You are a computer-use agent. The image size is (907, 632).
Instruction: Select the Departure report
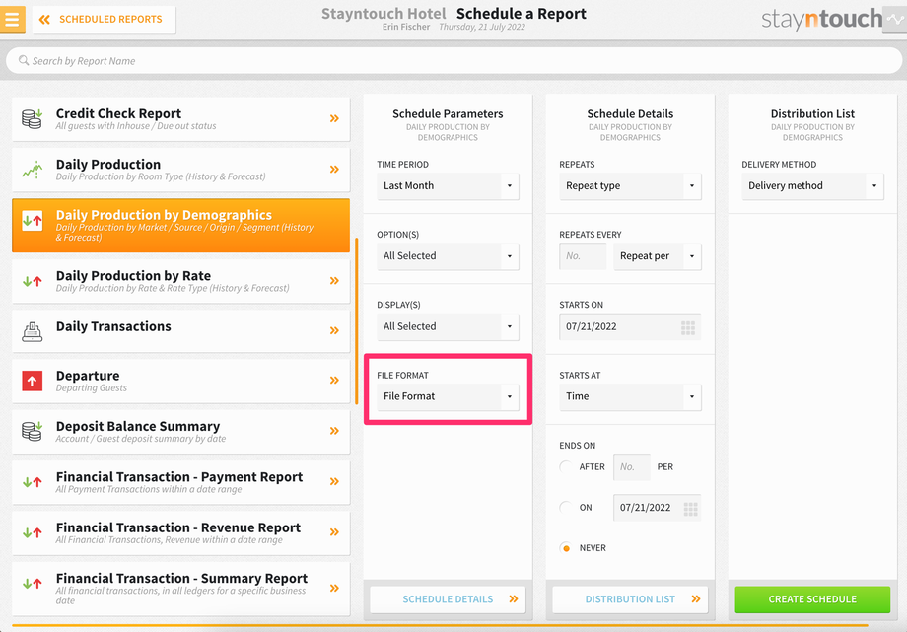tap(180, 381)
